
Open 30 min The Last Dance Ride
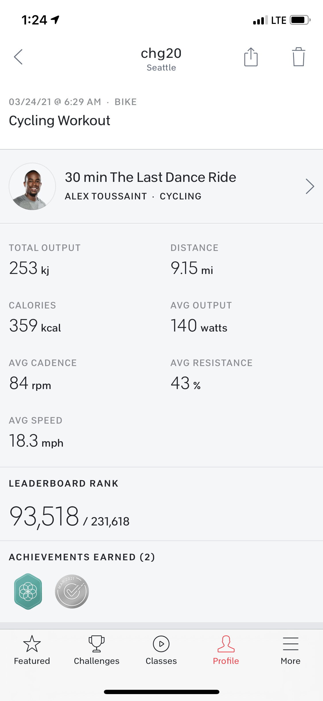point(150,177)
